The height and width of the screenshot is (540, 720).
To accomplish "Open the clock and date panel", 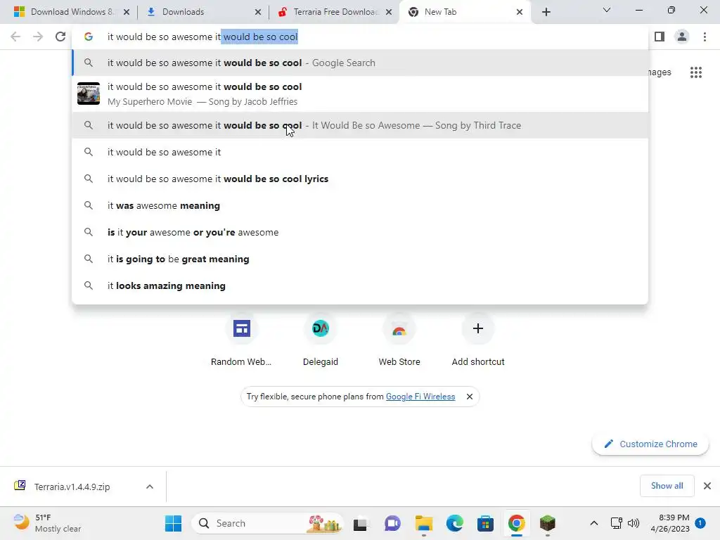I will (x=670, y=523).
